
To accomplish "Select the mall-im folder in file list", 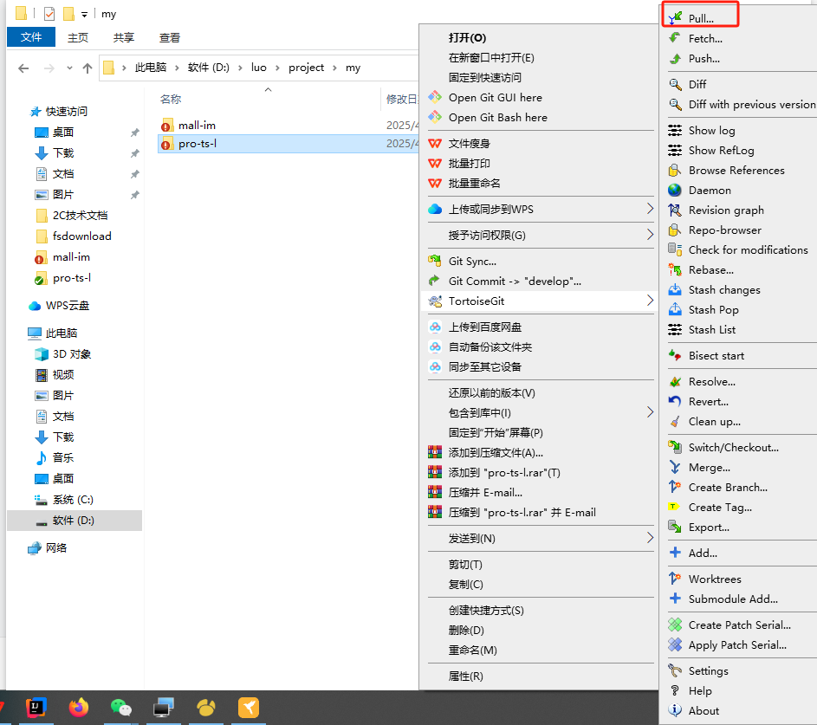I will 197,125.
